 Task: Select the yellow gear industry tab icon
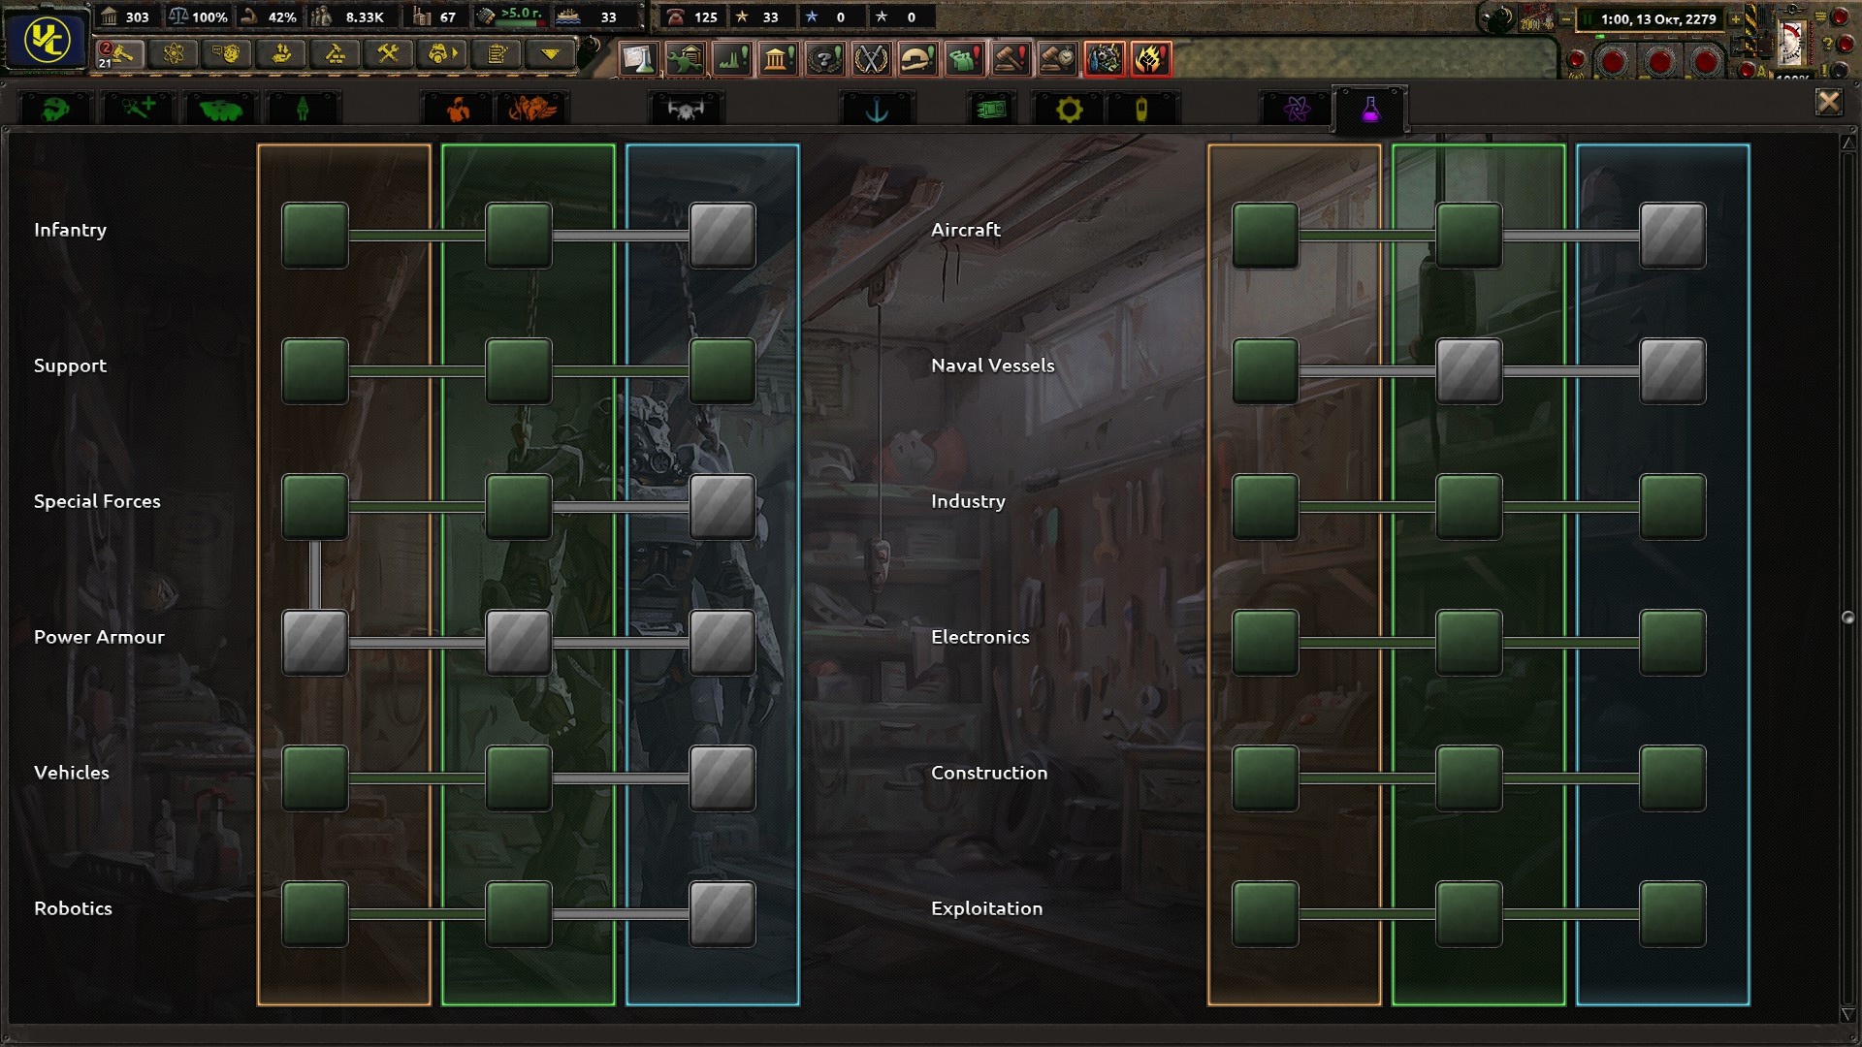tap(1069, 111)
